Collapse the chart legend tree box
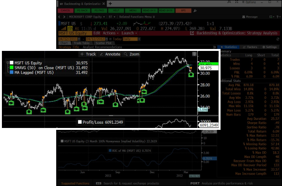 point(8,63)
